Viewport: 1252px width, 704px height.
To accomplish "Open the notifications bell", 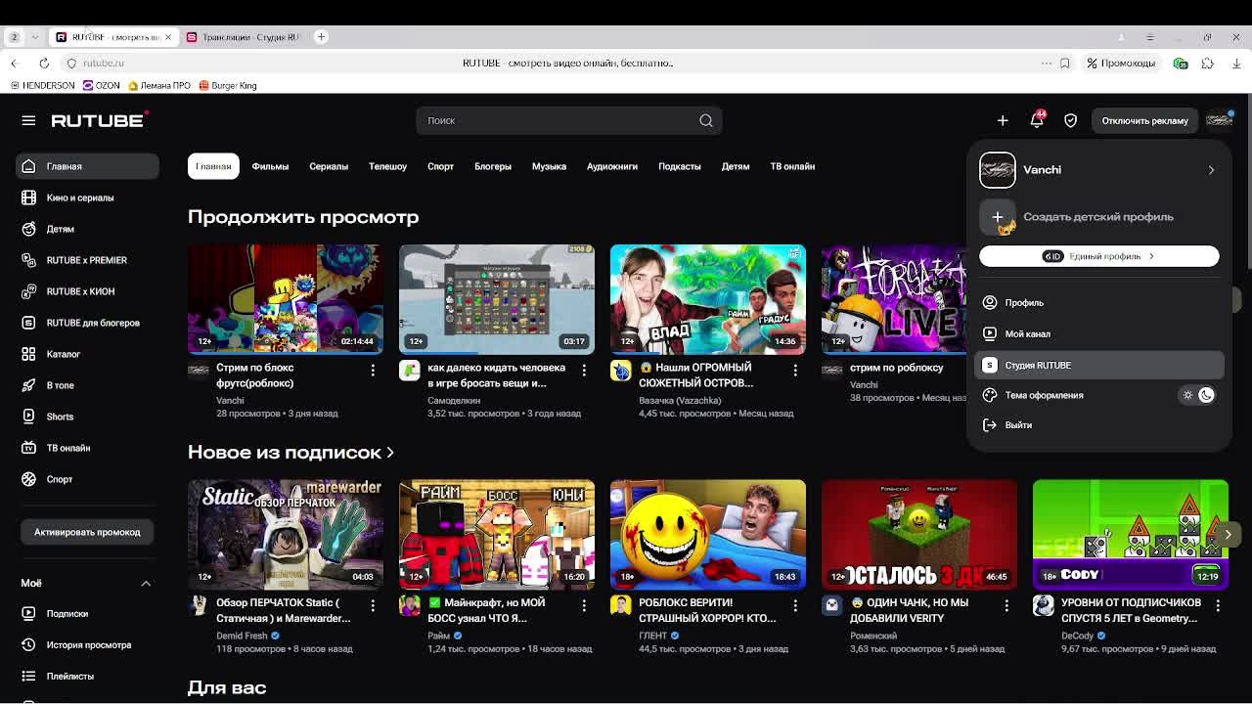I will [x=1037, y=120].
